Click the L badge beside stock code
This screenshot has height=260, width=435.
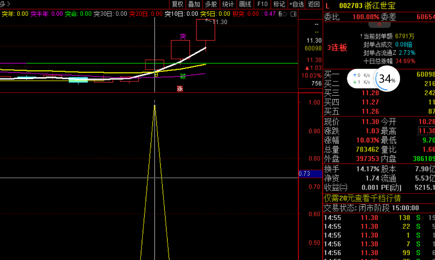pyautogui.click(x=328, y=6)
